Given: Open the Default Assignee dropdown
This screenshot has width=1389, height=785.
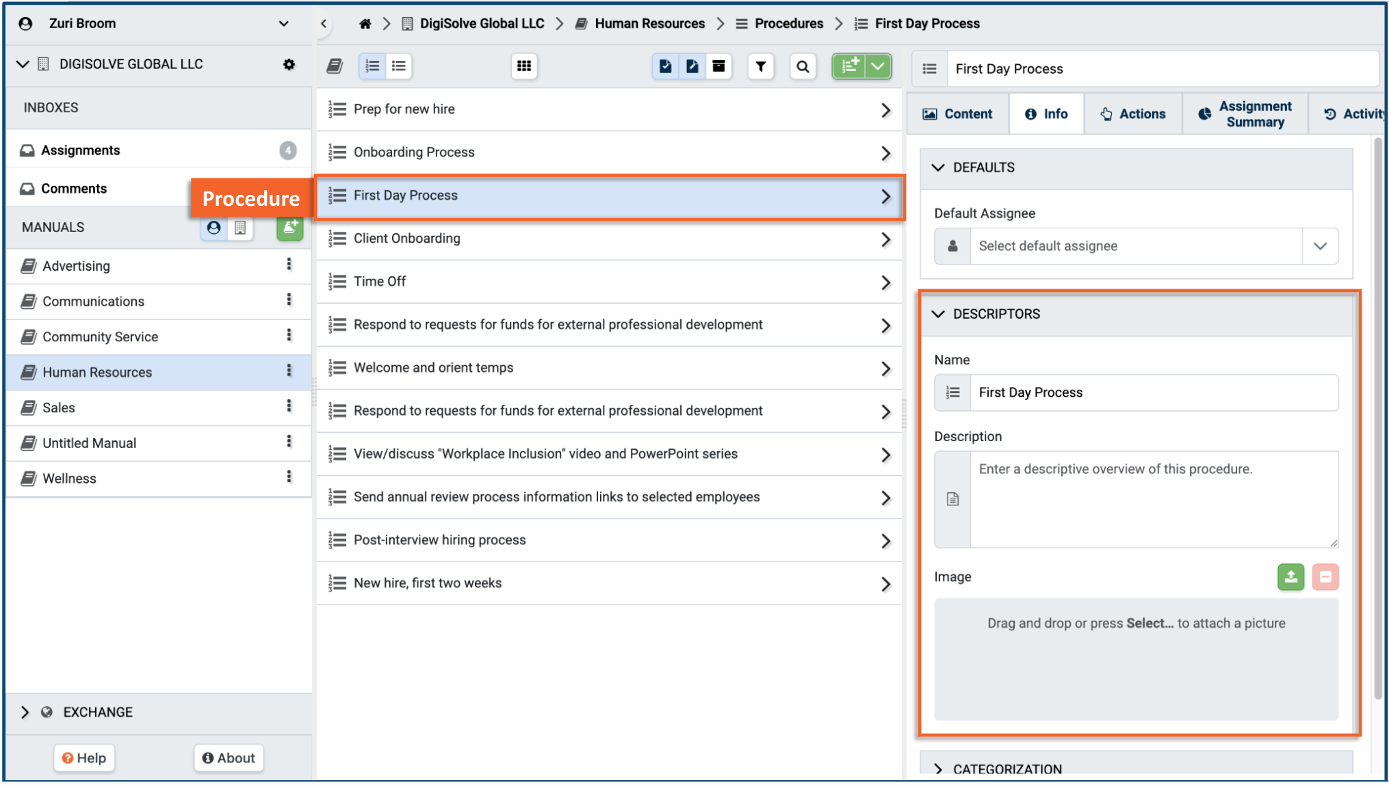Looking at the screenshot, I should point(1320,246).
